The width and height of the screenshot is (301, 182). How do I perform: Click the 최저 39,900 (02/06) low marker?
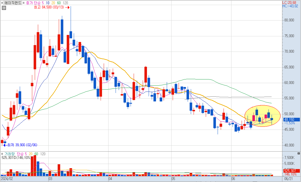(20, 145)
